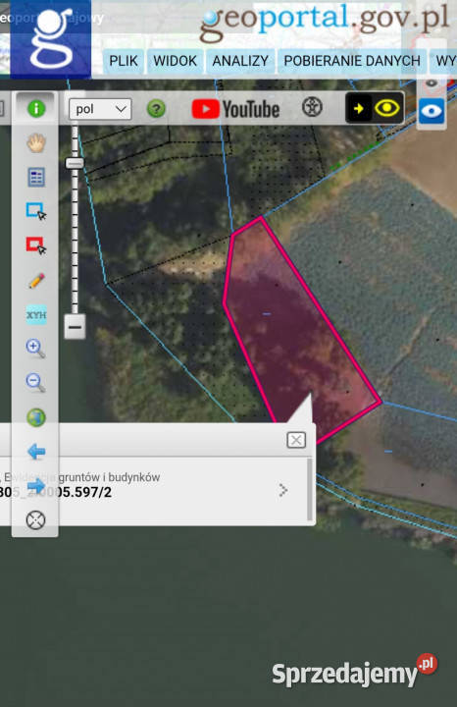Click the zoom slider minus button
This screenshot has width=457, height=707.
[x=75, y=327]
